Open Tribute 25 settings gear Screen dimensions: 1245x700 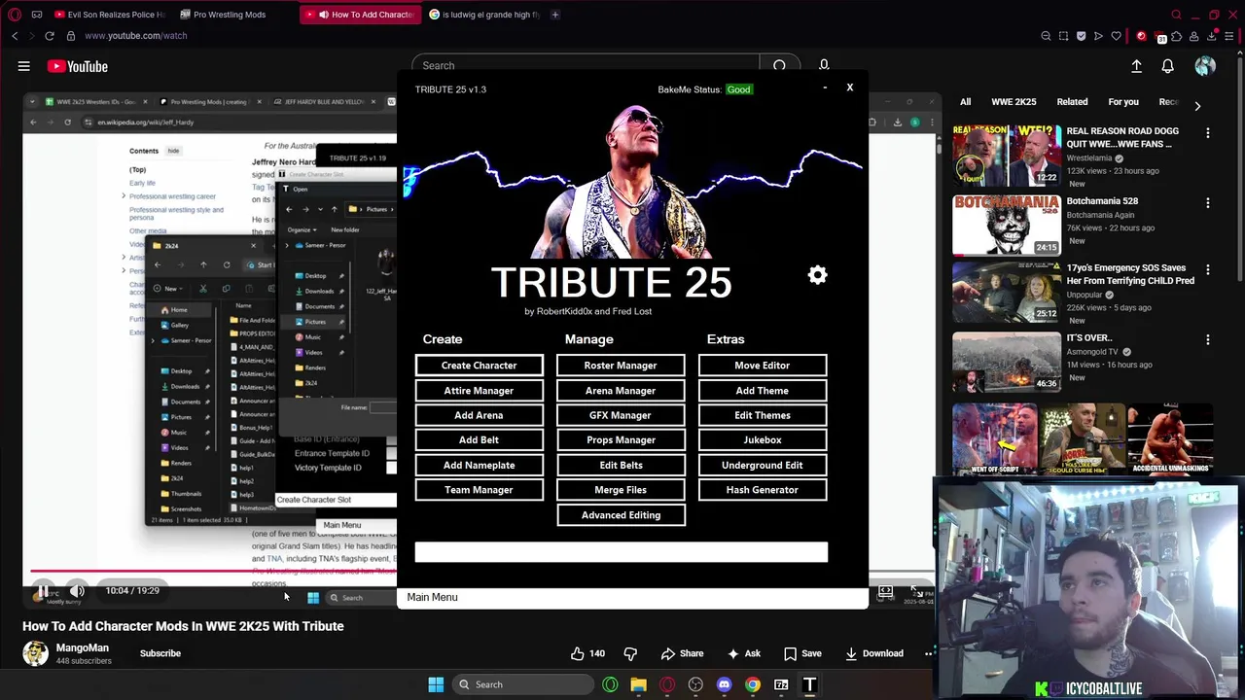[817, 275]
